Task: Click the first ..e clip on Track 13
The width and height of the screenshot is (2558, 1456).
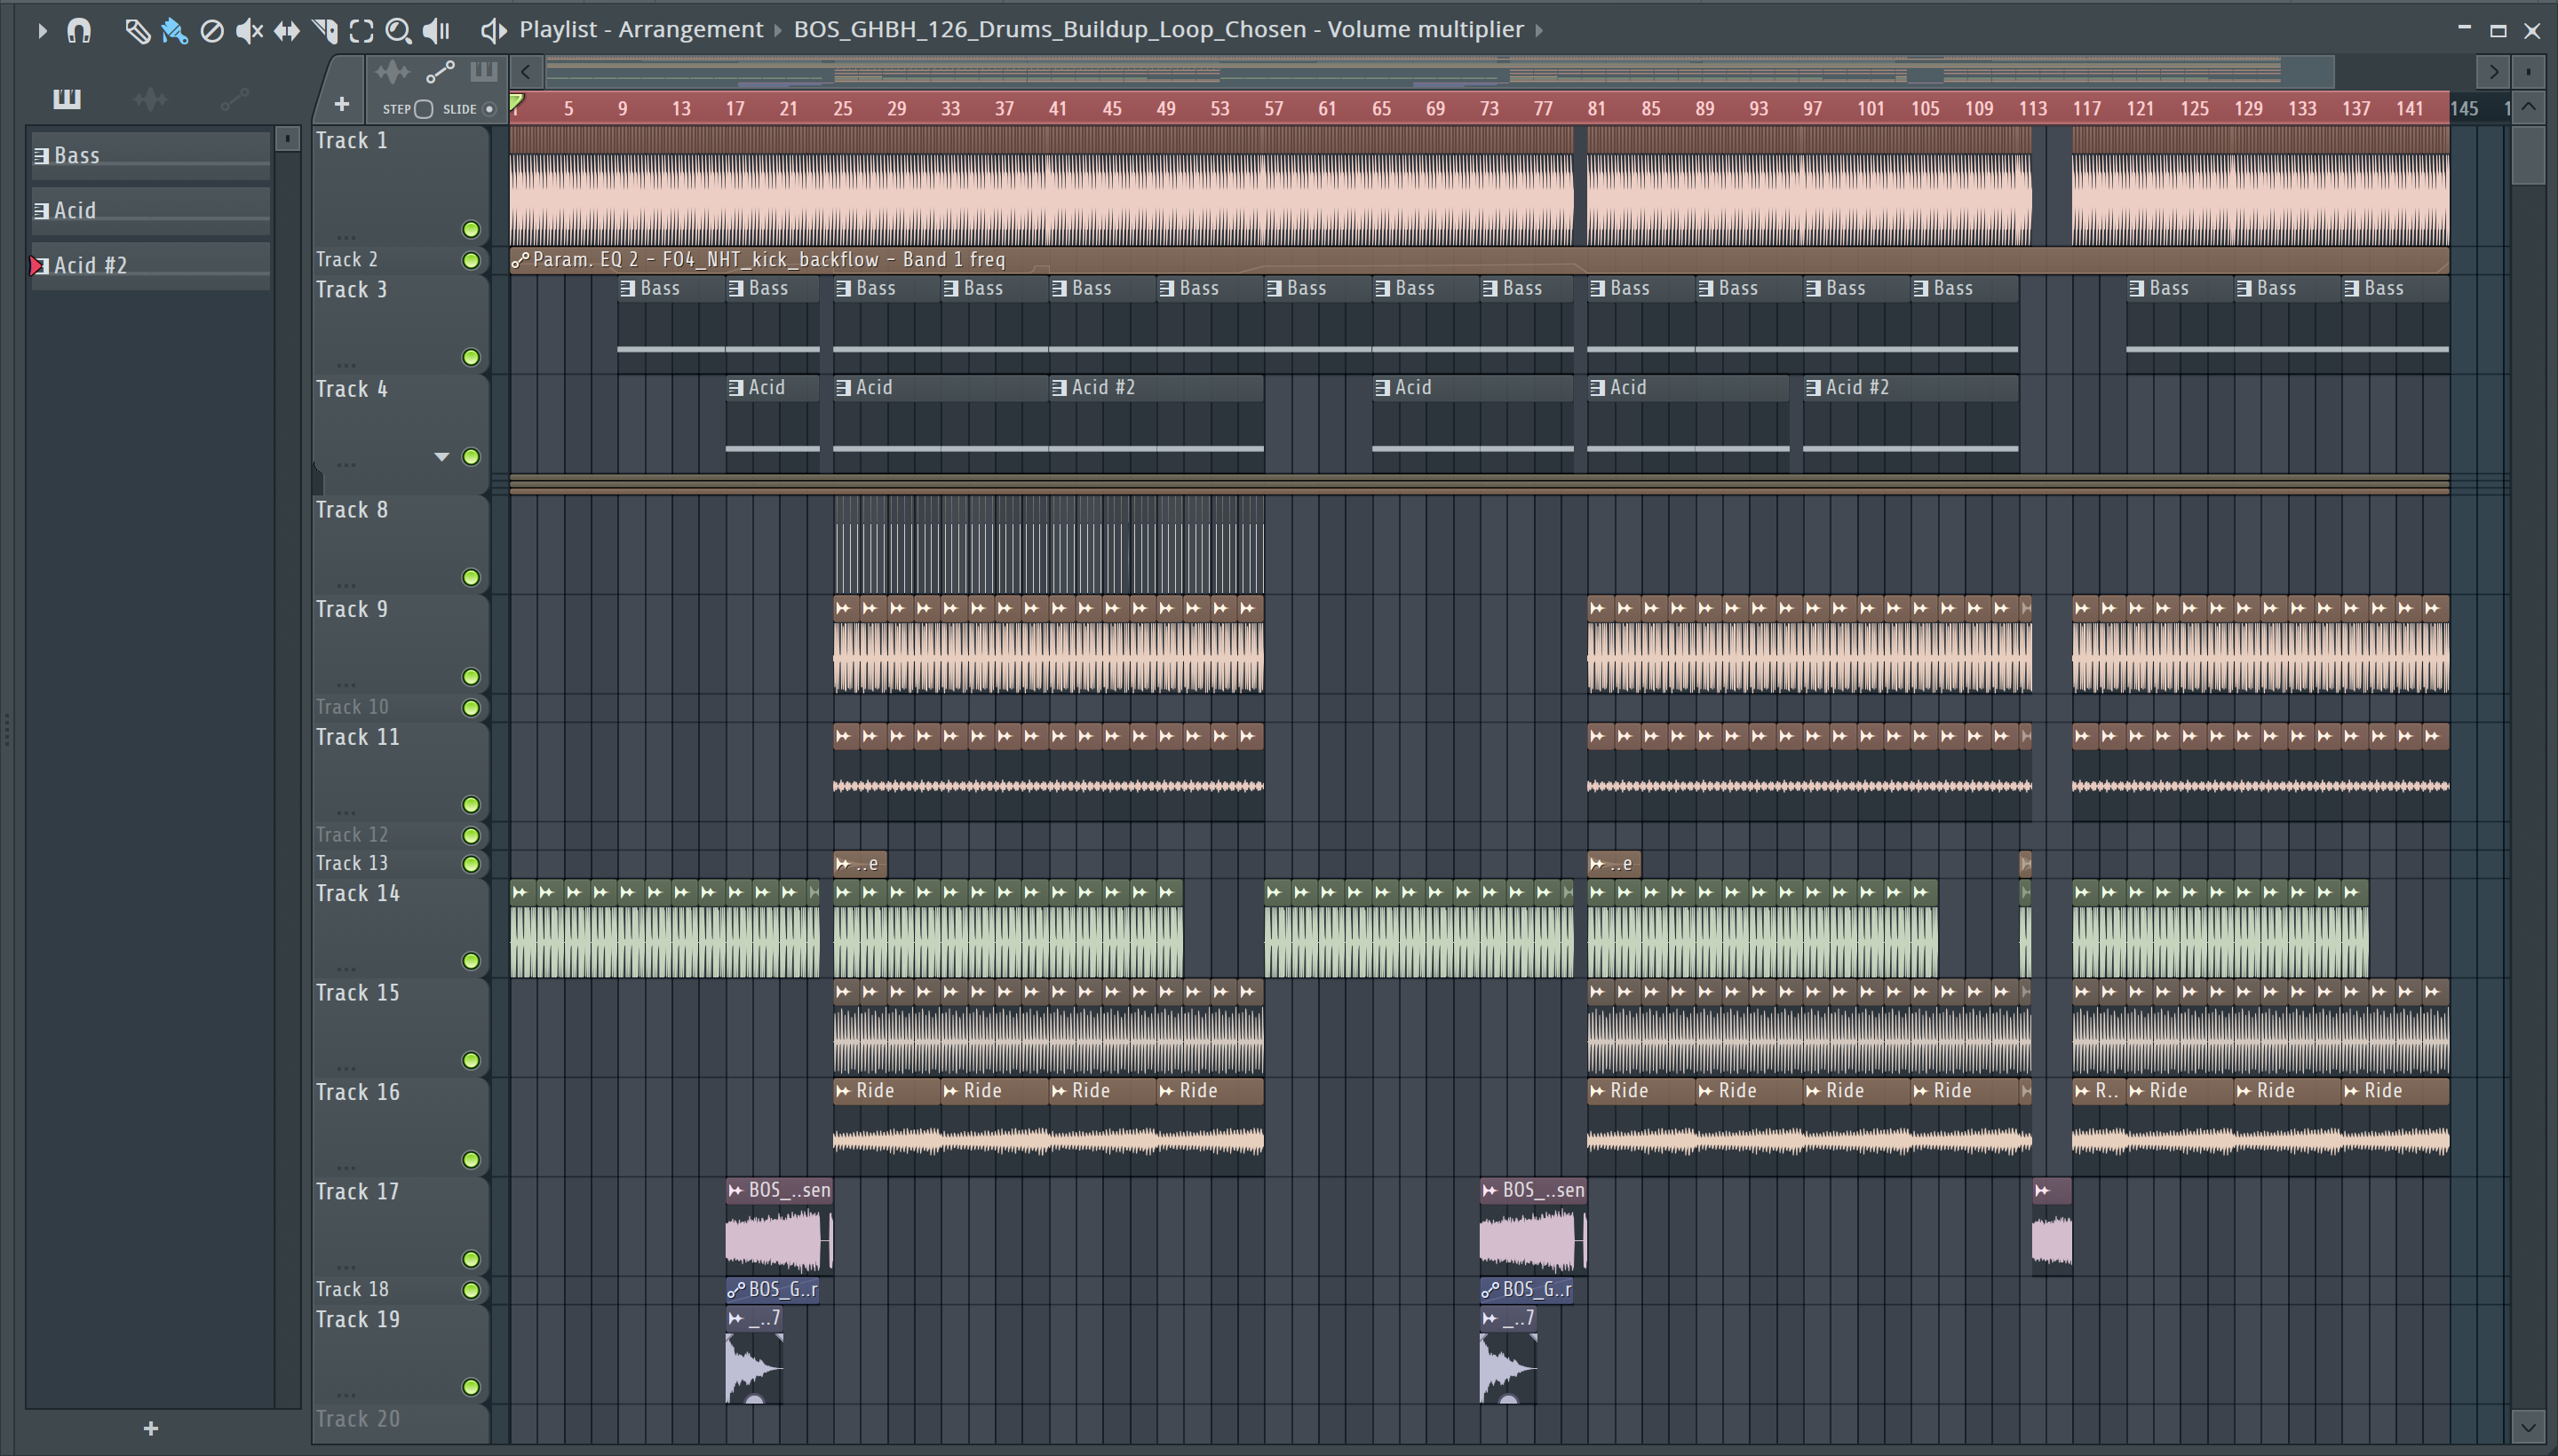Action: [x=860, y=863]
